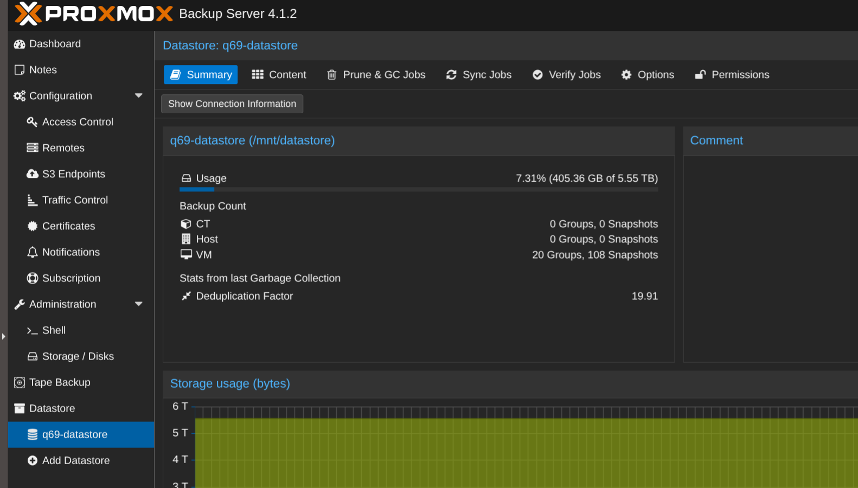Expand the collapsed left side panel arrow

pyautogui.click(x=4, y=336)
